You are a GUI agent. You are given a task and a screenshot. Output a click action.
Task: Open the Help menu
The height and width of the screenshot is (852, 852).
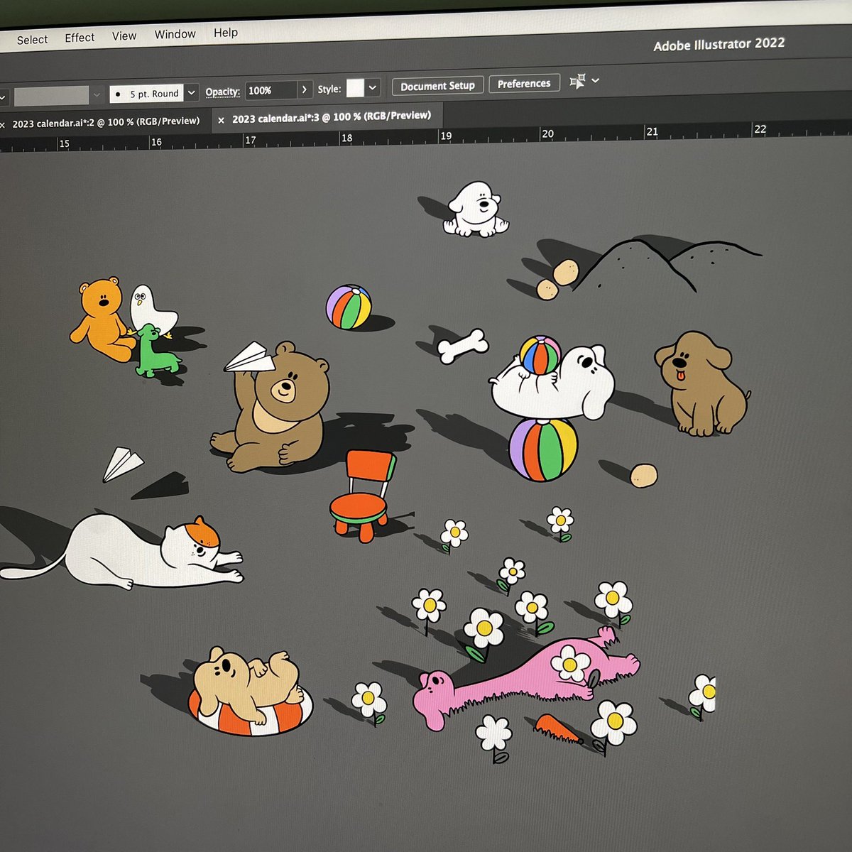(x=226, y=33)
